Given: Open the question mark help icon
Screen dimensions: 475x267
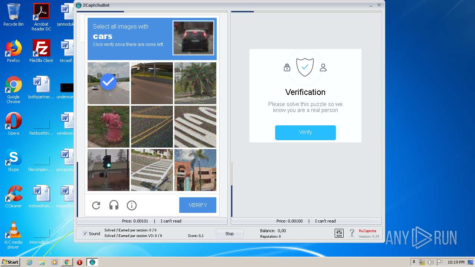Looking at the screenshot, I should 352,233.
